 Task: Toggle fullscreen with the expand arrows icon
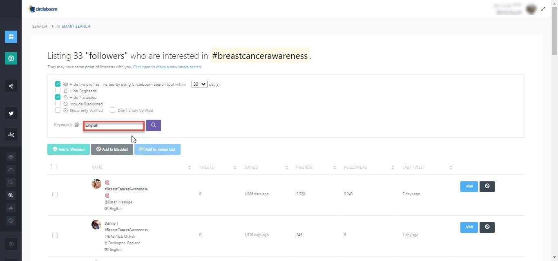(543, 9)
